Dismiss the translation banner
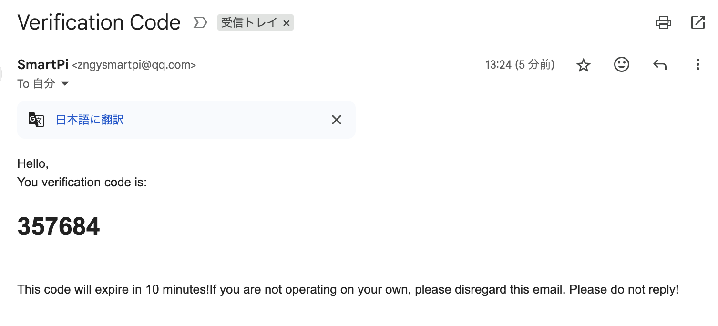Viewport: 718px width, 326px height. click(x=337, y=120)
